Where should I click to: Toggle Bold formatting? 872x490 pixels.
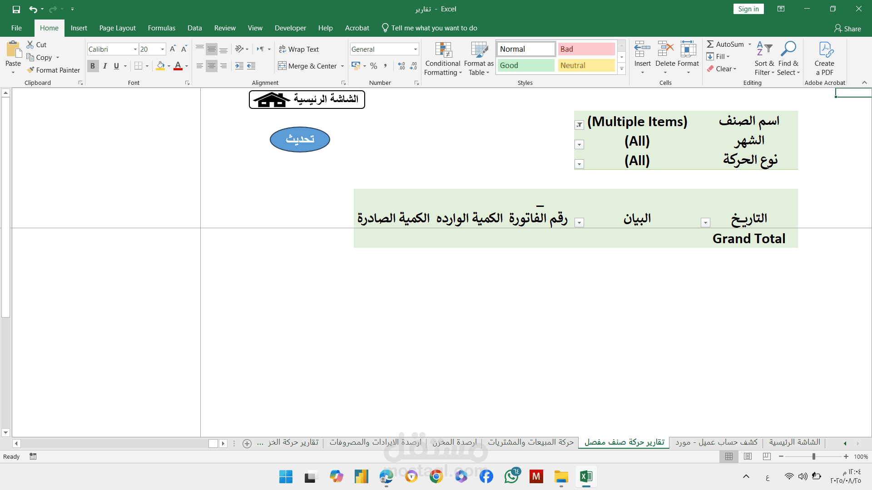pos(93,66)
